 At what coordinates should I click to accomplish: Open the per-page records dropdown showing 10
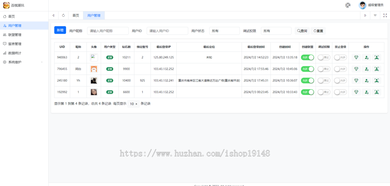(x=134, y=104)
